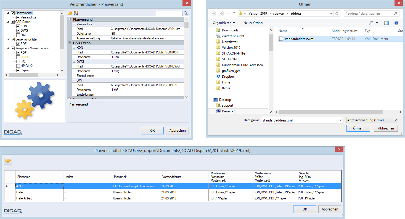Sort by the Änderungsdatum column header

pos(346,31)
